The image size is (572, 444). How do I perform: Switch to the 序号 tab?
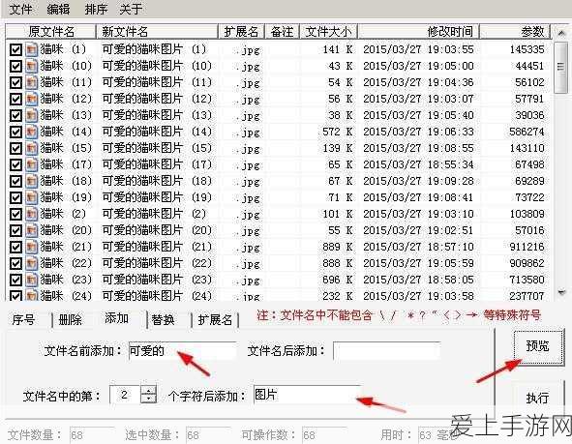click(23, 319)
